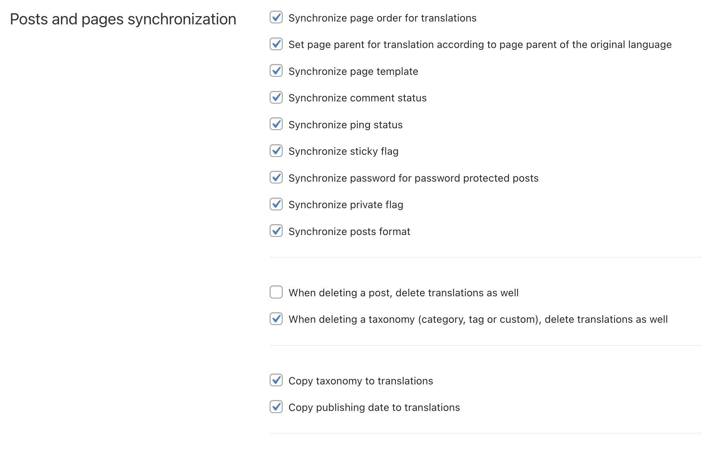Image resolution: width=702 pixels, height=460 pixels.
Task: Disable Synchronize sticky flag
Action: [x=276, y=151]
